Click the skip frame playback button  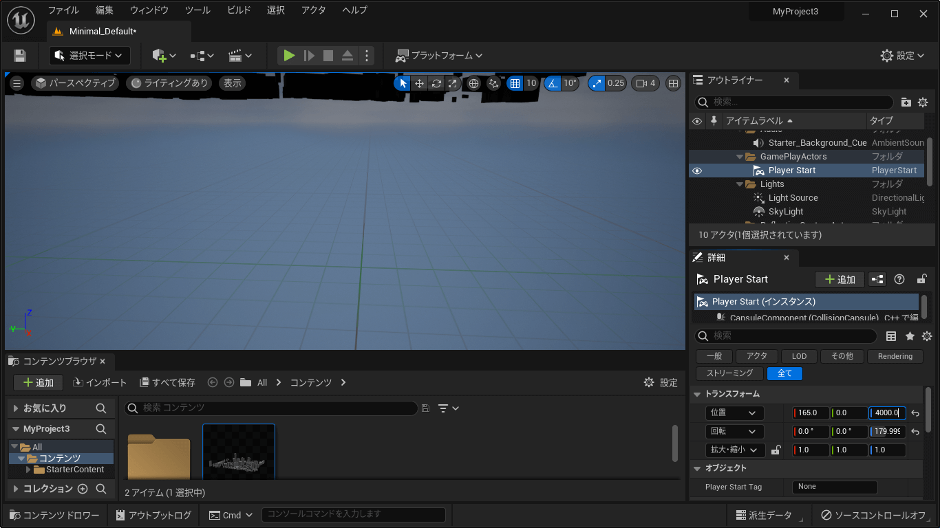coord(309,56)
